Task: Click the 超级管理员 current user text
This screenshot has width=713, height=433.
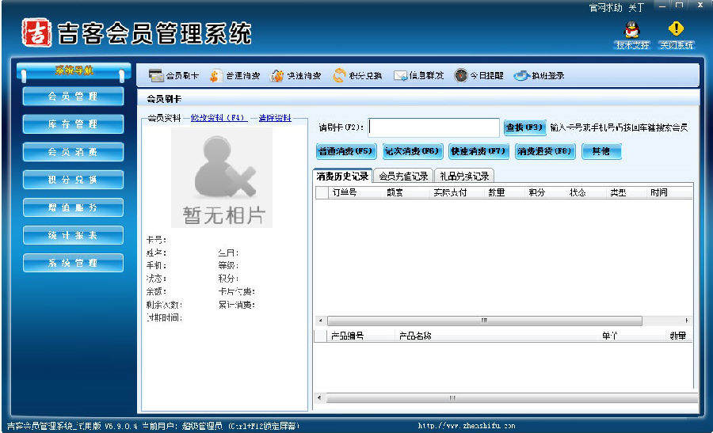Action: tap(202, 426)
